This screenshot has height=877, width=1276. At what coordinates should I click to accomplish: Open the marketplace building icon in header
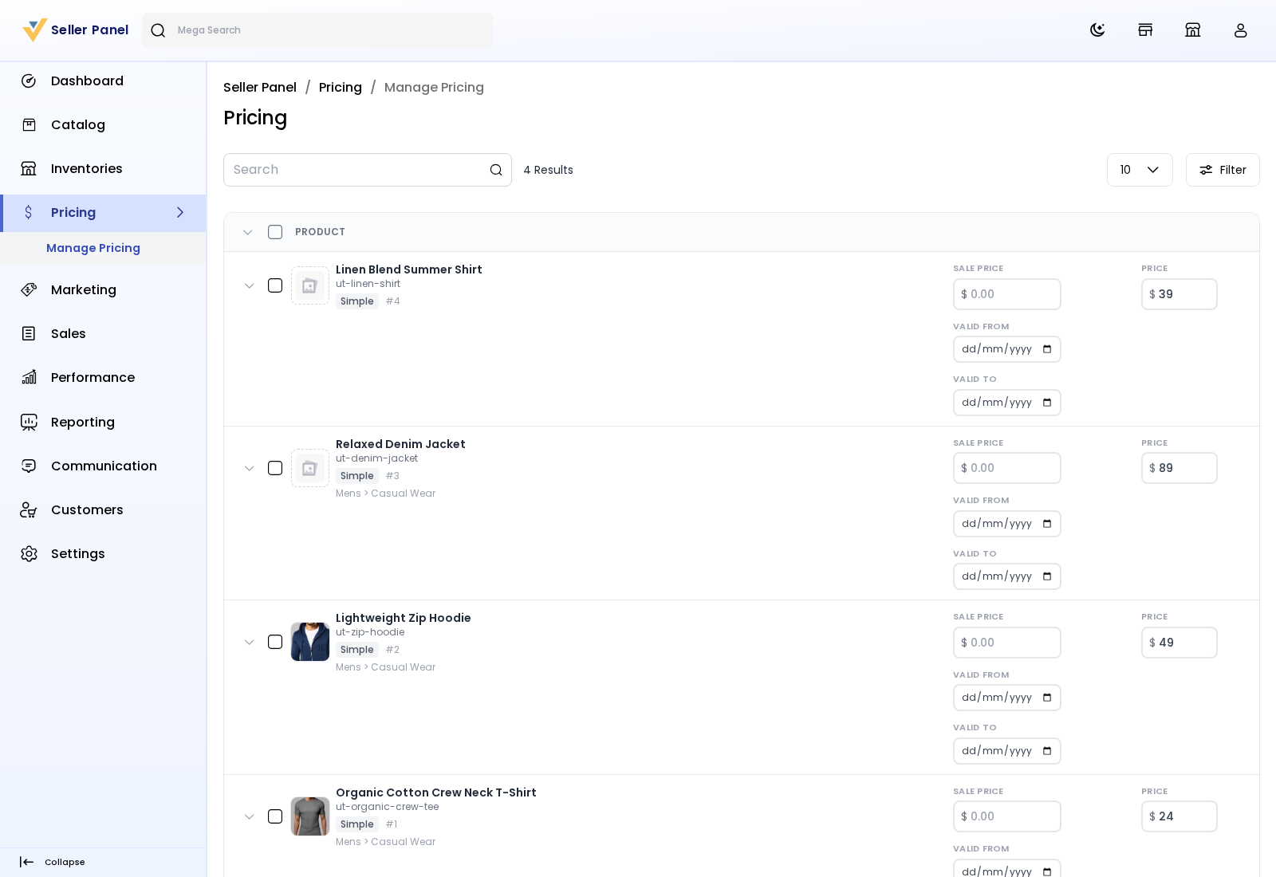(1193, 30)
